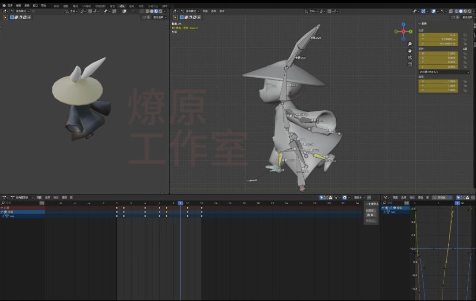Image resolution: width=476 pixels, height=301 pixels.
Task: Select wireframe shading in right viewport header
Action: coord(456,11)
